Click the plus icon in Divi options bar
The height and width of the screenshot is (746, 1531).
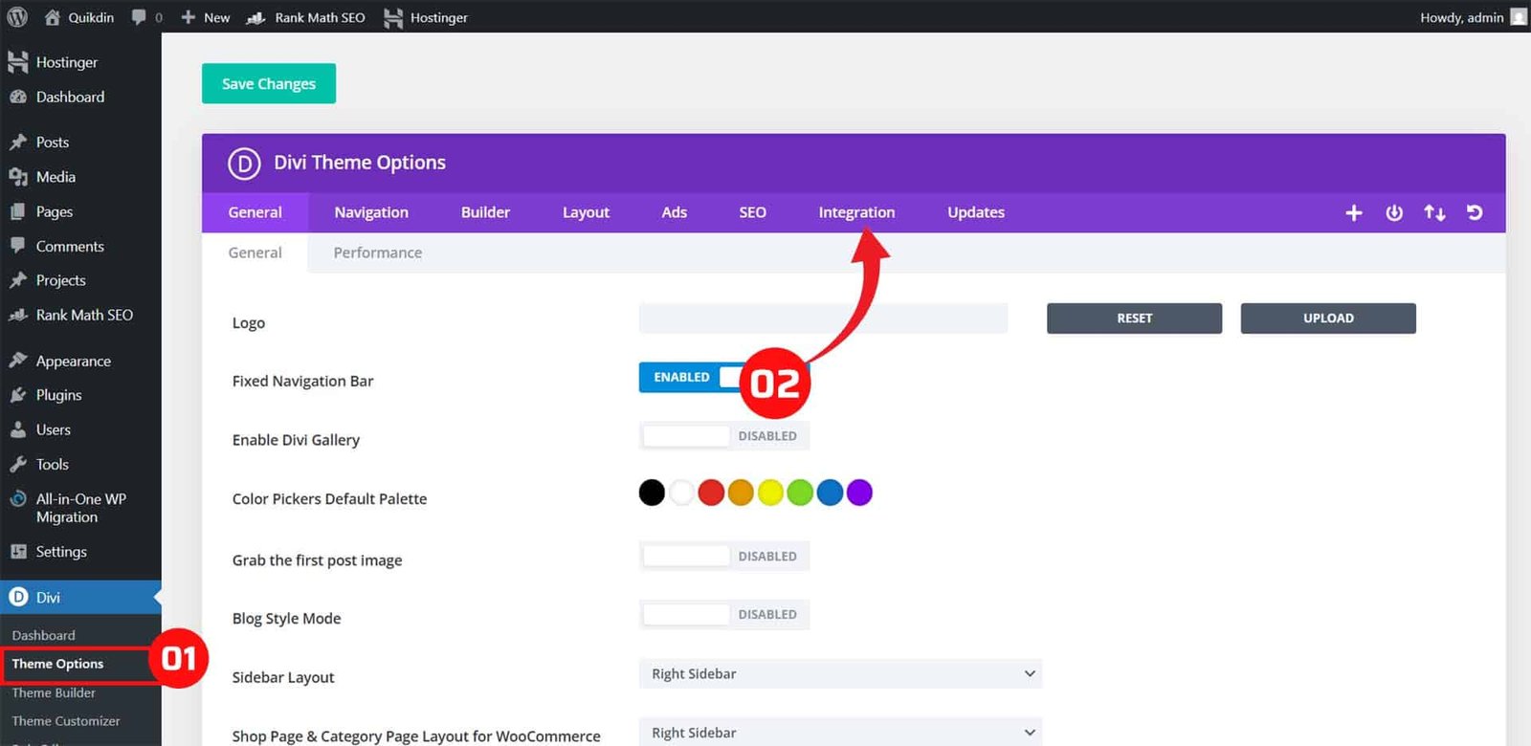click(x=1353, y=212)
